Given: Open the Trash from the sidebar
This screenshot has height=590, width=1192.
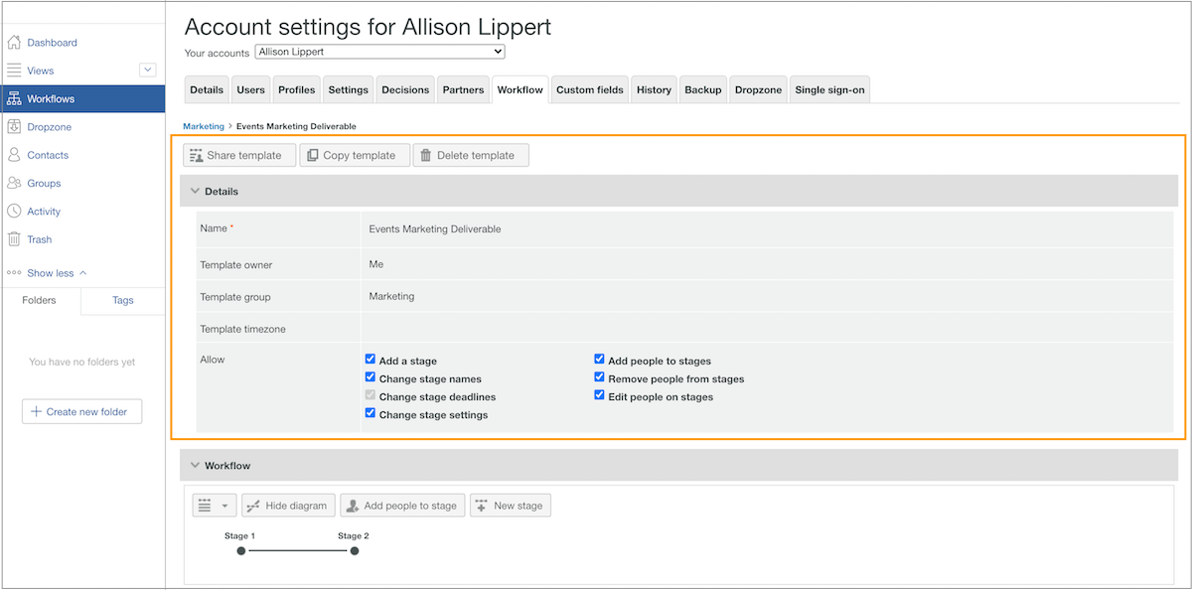Looking at the screenshot, I should tap(16, 238).
